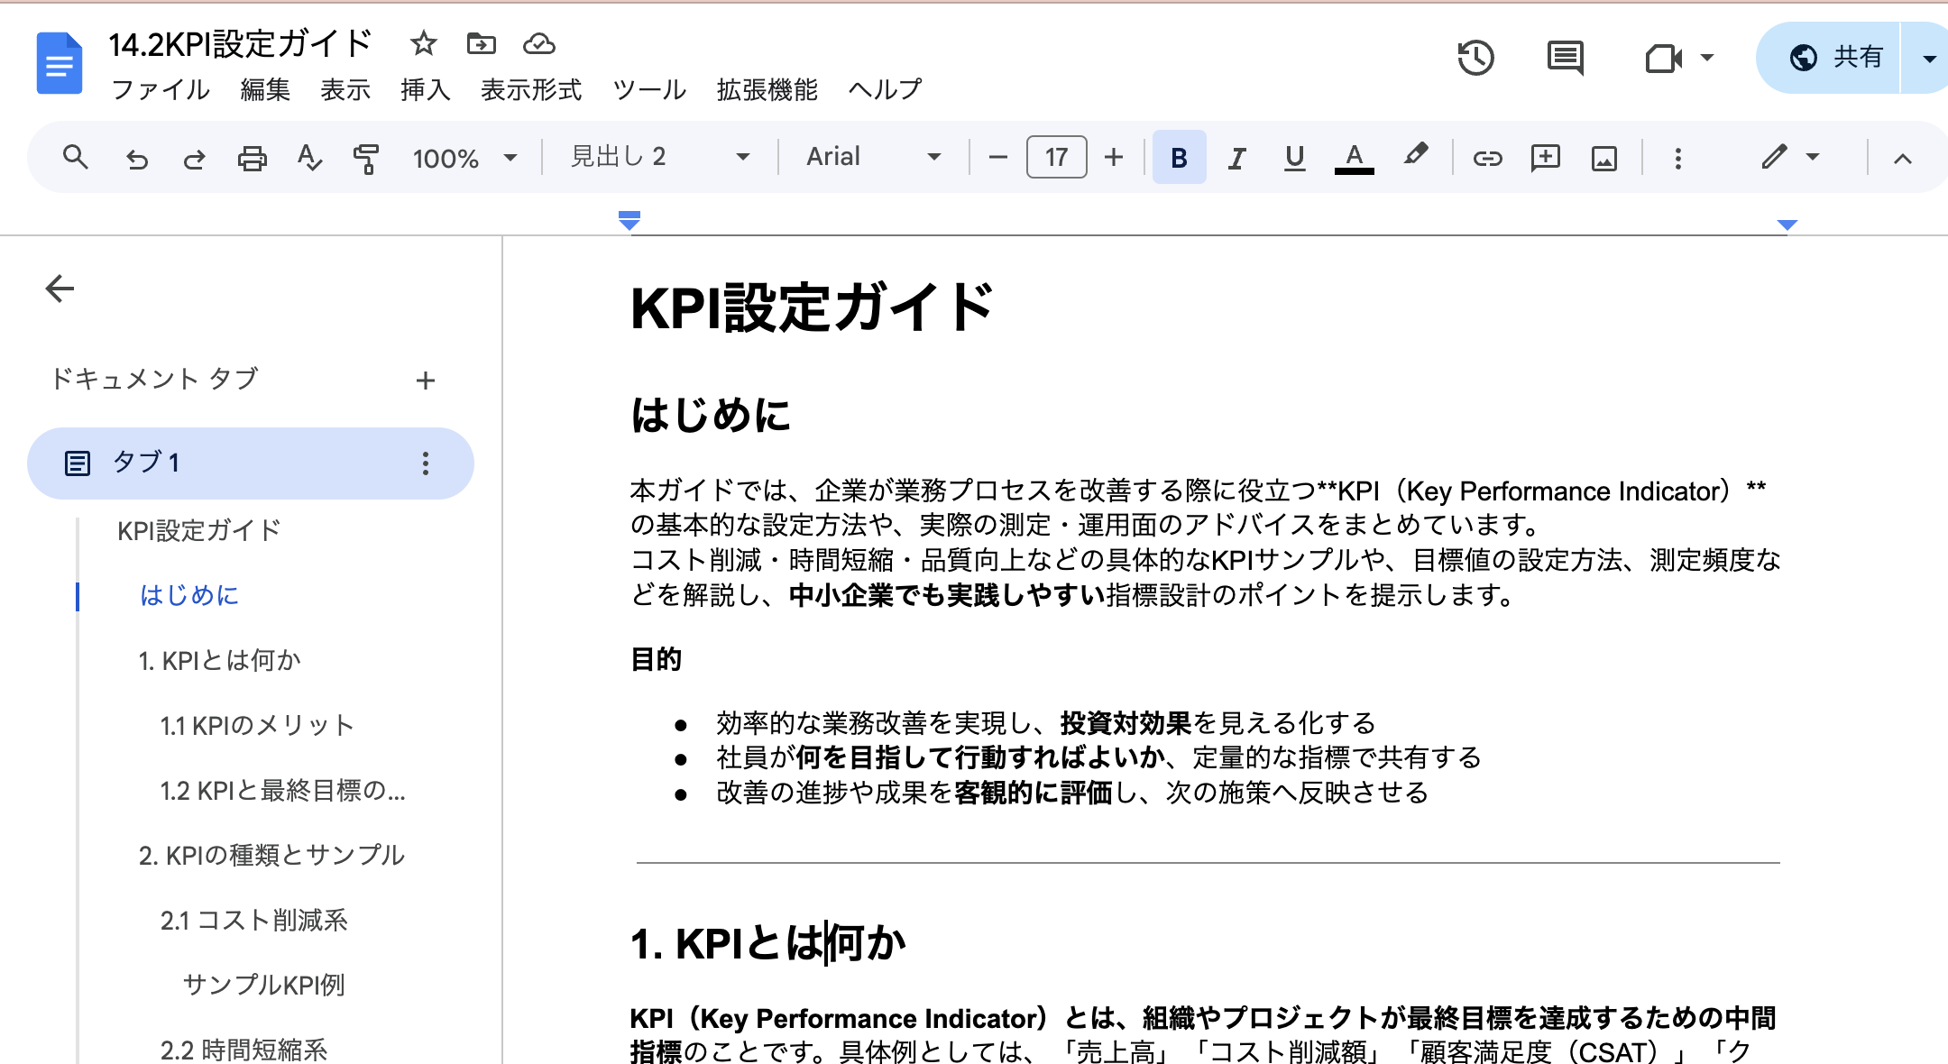Open the paragraph style dropdown showing 見出し 2

click(x=658, y=157)
